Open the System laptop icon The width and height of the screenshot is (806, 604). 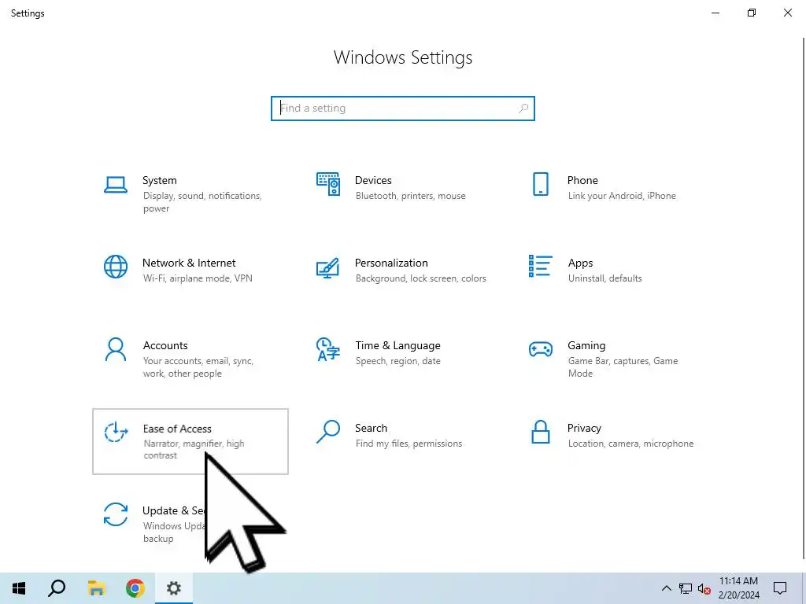[x=116, y=185]
